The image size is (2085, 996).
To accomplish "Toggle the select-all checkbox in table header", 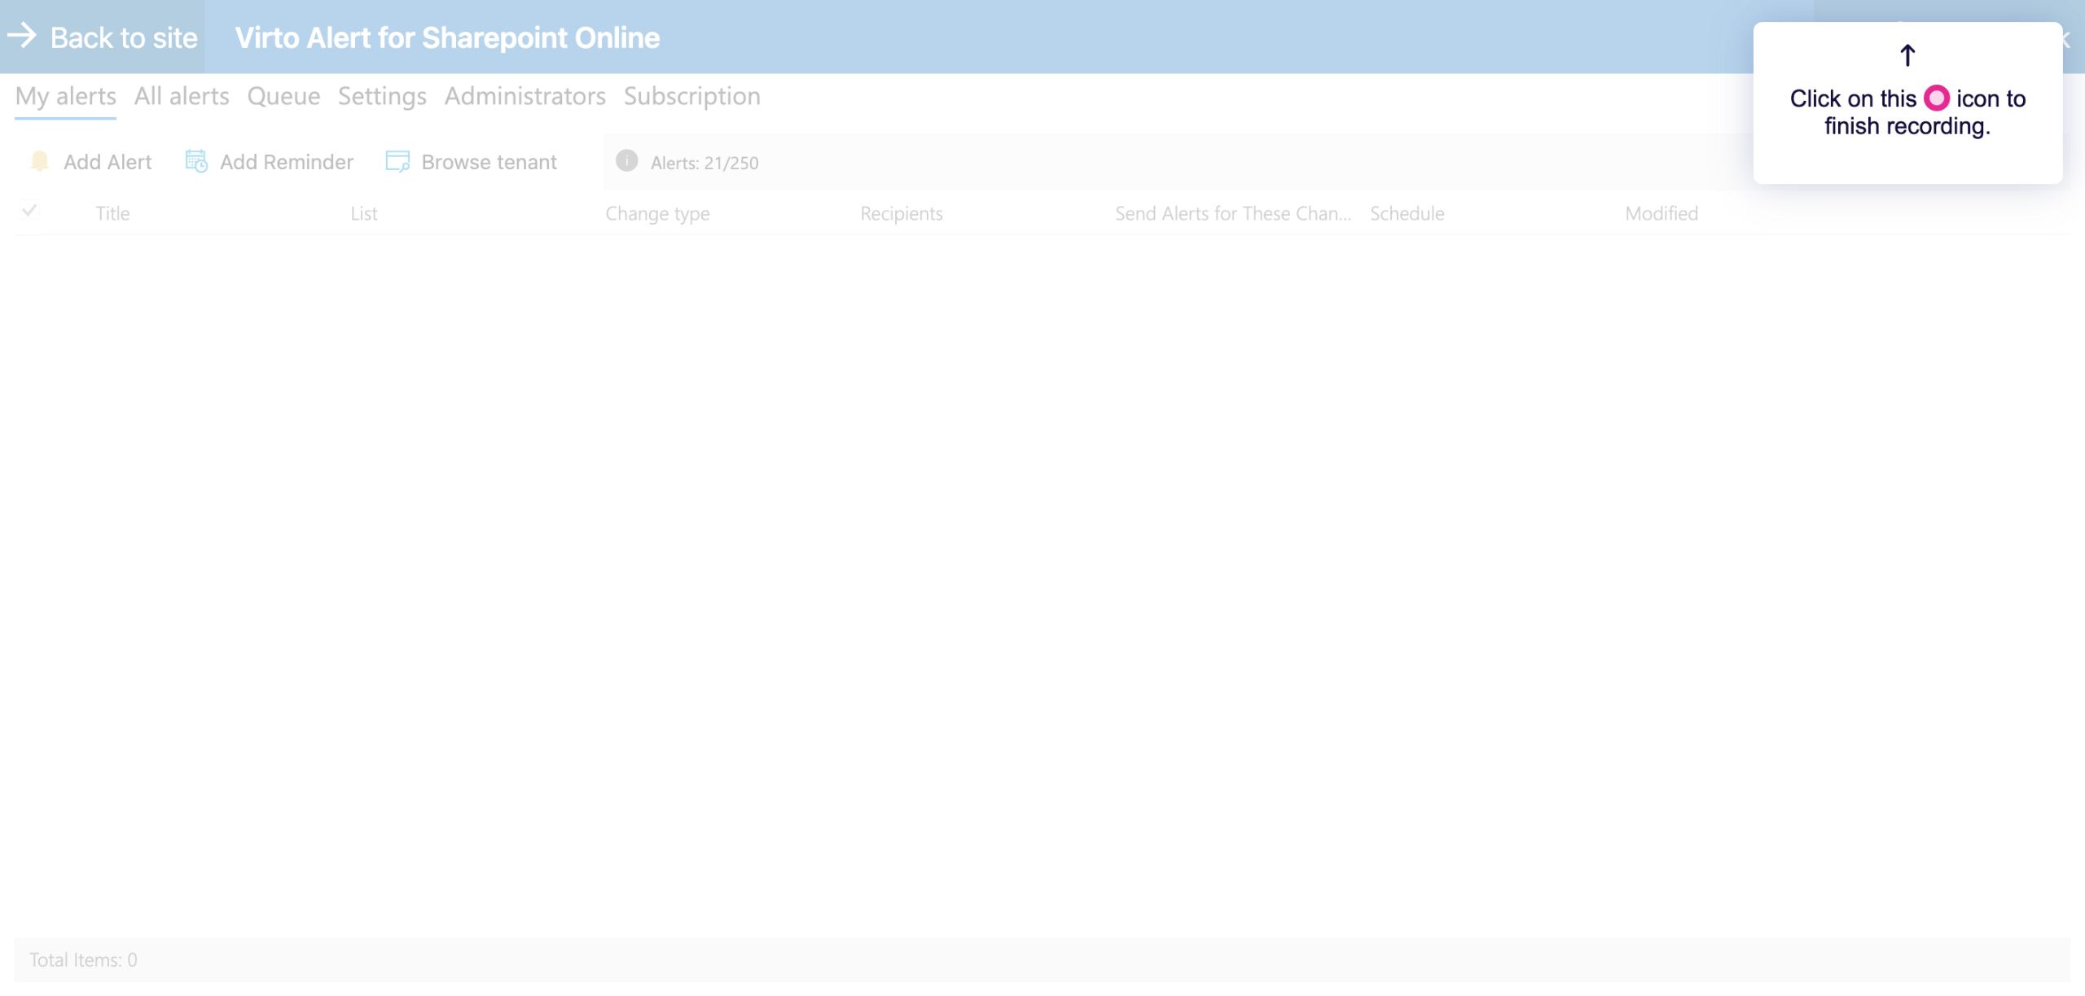I will tap(29, 212).
